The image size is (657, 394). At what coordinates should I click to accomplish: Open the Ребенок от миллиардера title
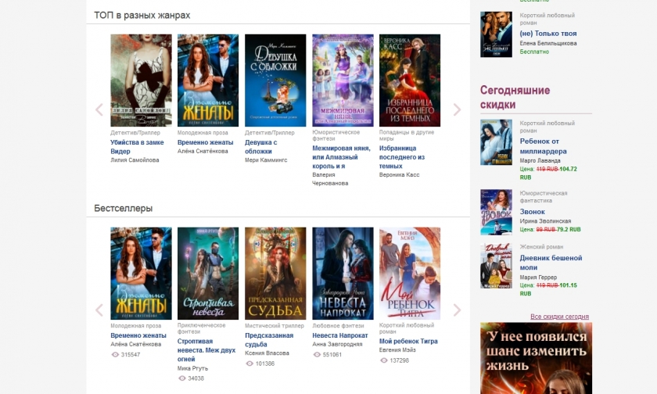(x=543, y=146)
